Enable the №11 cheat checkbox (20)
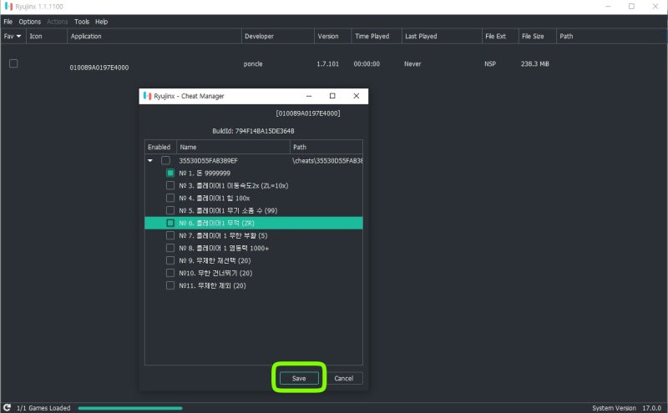Screen dimensions: 668x413 click(x=170, y=285)
